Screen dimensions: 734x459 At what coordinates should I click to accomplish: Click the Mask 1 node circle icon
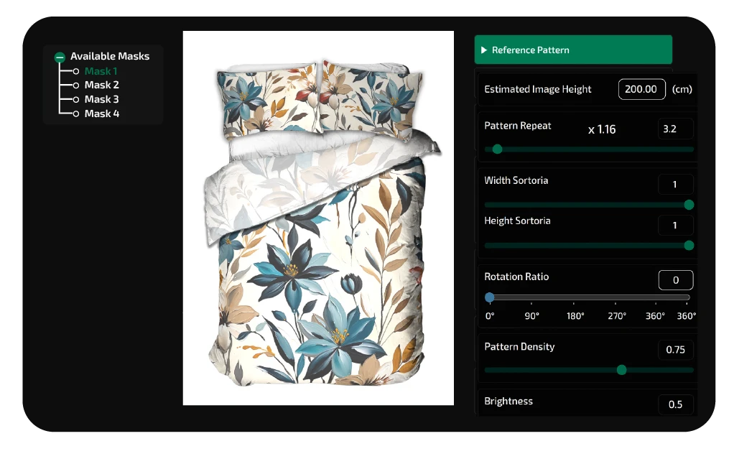[x=75, y=71]
